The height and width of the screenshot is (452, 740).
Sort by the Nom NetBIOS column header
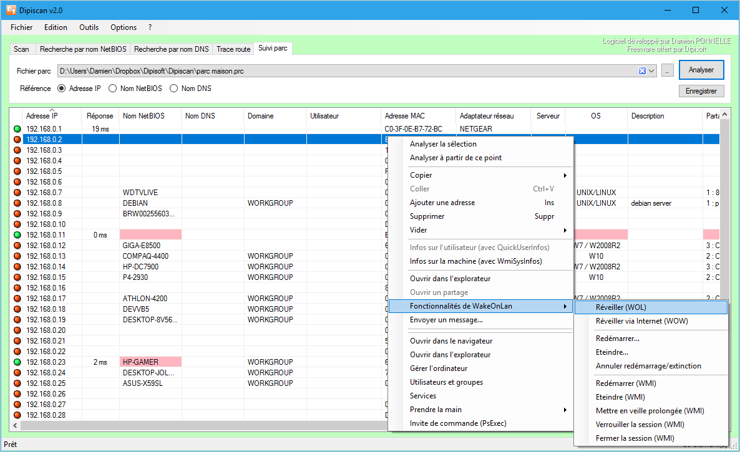(144, 116)
